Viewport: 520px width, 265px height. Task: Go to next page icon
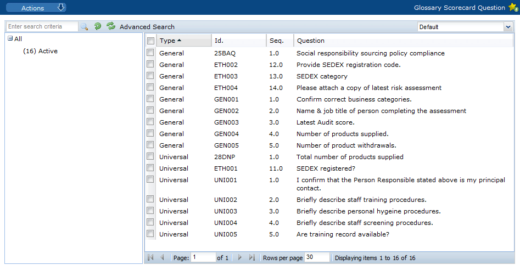tap(240, 257)
